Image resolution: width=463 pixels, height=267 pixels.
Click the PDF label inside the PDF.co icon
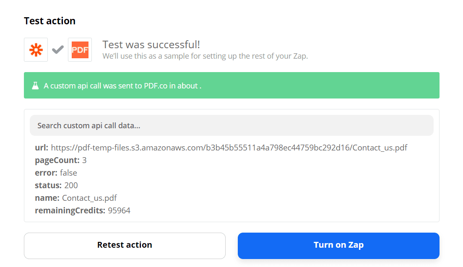coord(80,50)
